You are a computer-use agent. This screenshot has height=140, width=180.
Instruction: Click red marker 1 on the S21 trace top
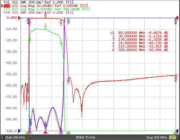pos(45,15)
